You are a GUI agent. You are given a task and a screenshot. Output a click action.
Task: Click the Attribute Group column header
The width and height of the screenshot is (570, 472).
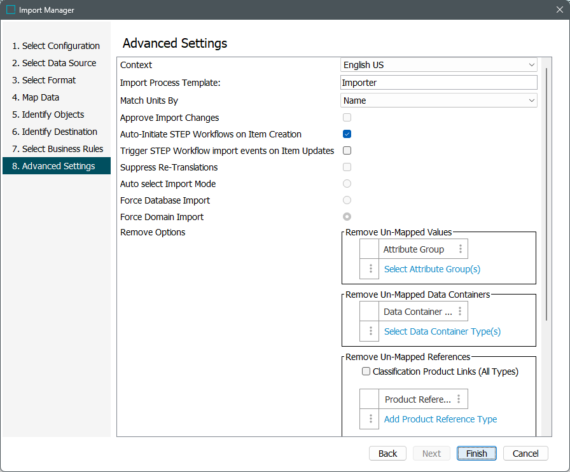coord(423,249)
